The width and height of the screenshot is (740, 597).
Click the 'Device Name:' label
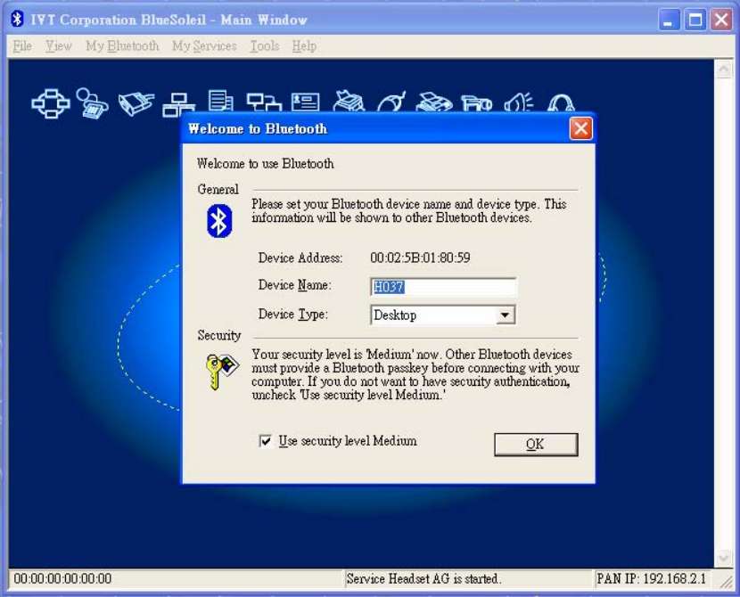pos(294,285)
